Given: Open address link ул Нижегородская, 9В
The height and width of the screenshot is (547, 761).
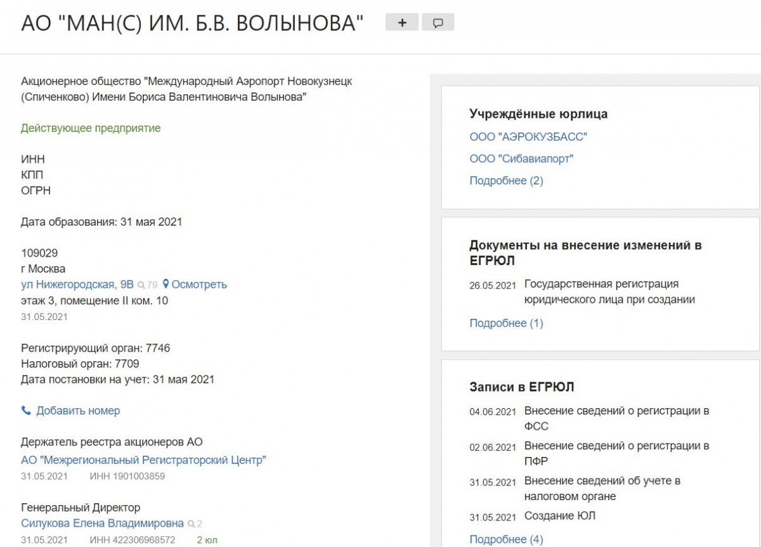Looking at the screenshot, I should [x=77, y=285].
